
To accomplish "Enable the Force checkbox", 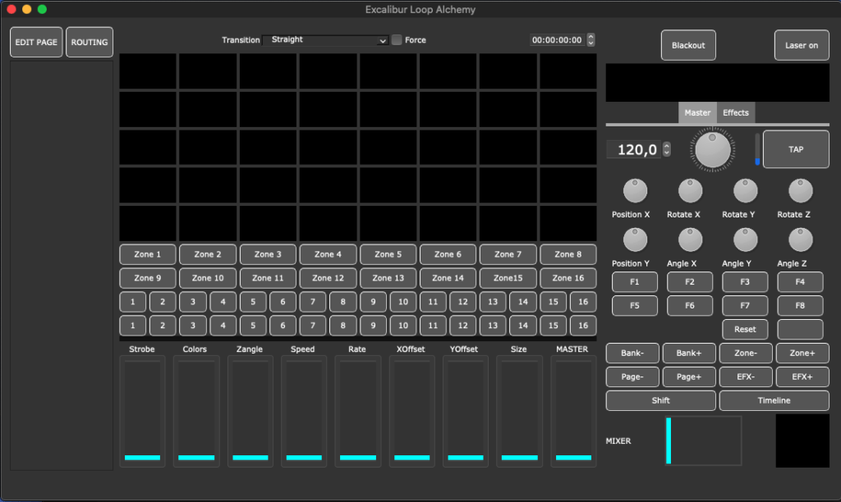I will pos(397,39).
